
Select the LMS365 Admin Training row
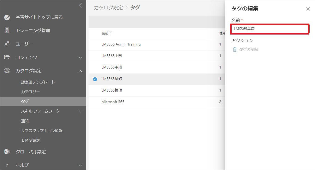point(157,44)
